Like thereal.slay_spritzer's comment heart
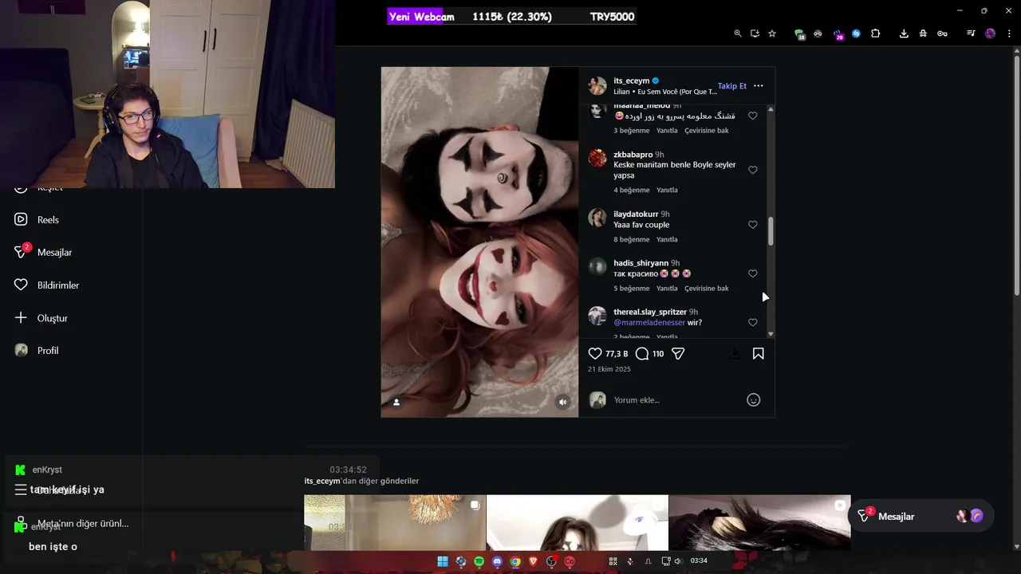The height and width of the screenshot is (574, 1021). 752,322
